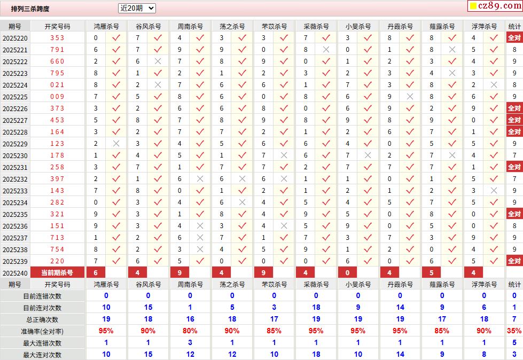Click the 全对 badge in row 2025226
The height and width of the screenshot is (360, 523).
[514, 108]
